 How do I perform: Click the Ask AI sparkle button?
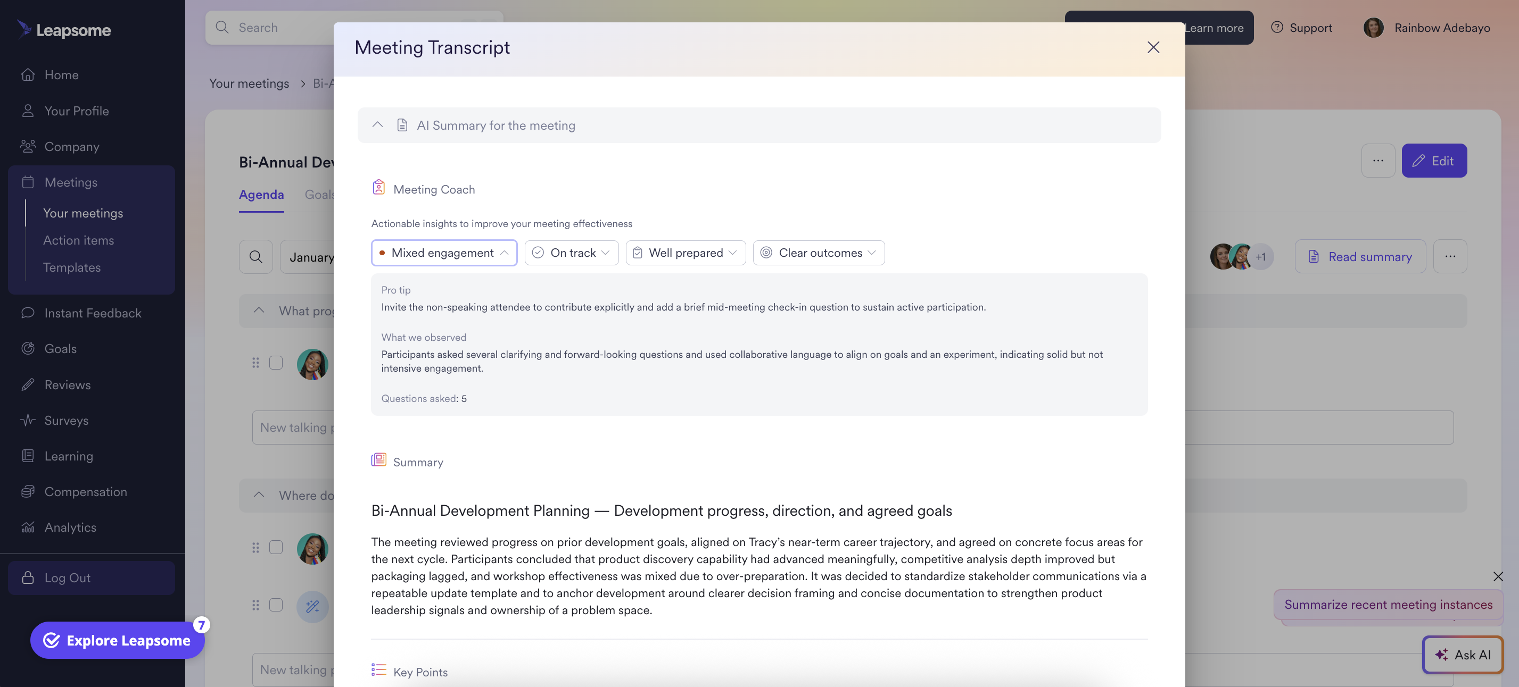(x=1463, y=655)
